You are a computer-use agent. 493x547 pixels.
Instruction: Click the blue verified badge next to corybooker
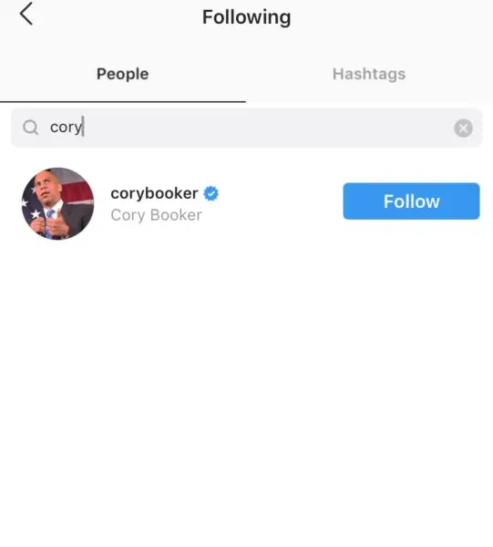(211, 193)
